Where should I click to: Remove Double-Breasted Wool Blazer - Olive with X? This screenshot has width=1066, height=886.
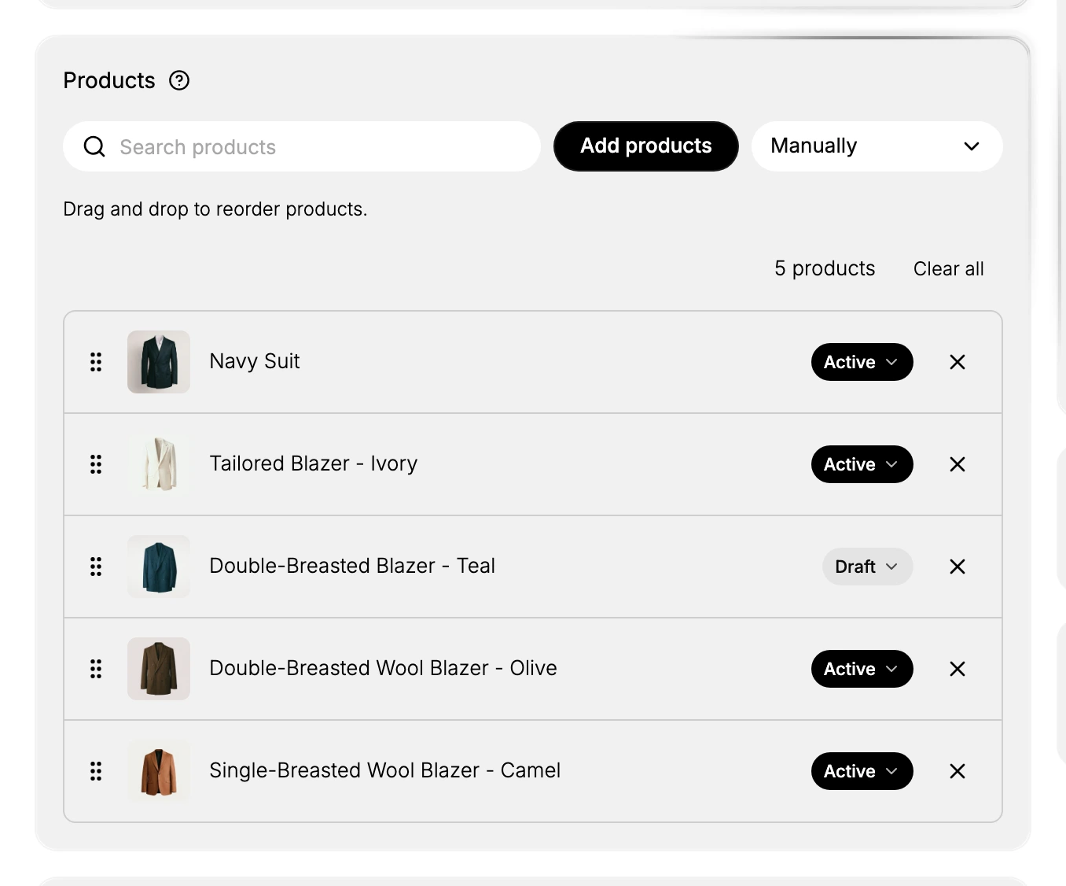pyautogui.click(x=958, y=669)
